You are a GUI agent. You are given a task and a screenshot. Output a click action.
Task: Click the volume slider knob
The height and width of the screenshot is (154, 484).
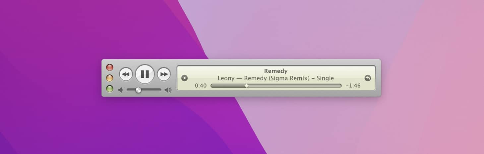pyautogui.click(x=138, y=90)
